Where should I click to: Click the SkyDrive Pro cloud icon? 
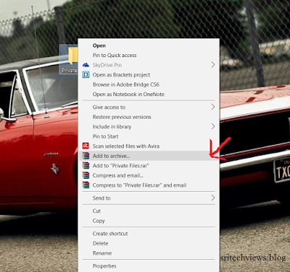coord(86,65)
